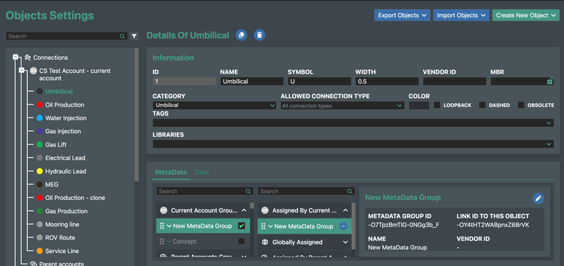Select Oil Production in the connections tree
Screen dimensions: 564x266
(64, 105)
